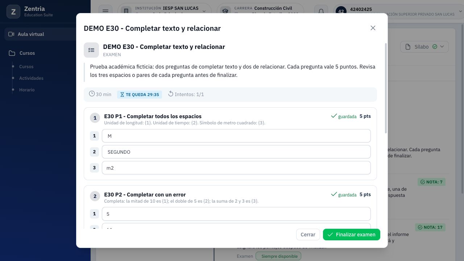Open Horario in the sidebar
The height and width of the screenshot is (261, 464).
tap(27, 90)
